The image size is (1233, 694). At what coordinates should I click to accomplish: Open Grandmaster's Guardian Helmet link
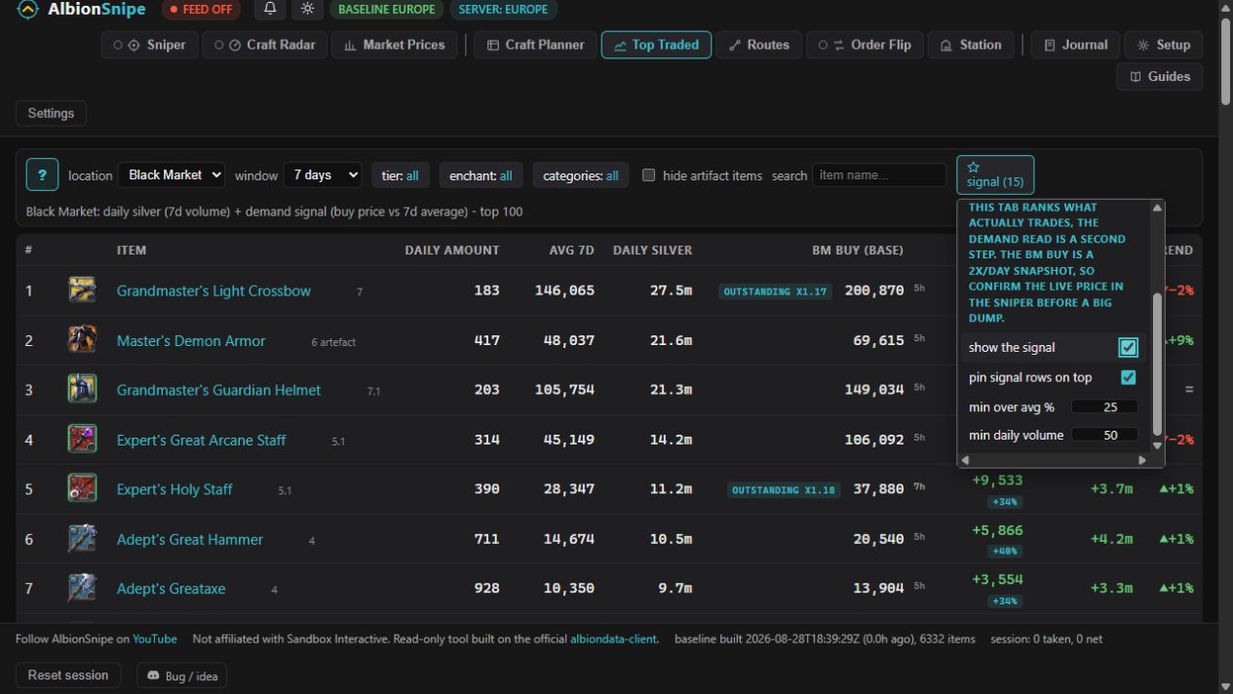point(218,390)
